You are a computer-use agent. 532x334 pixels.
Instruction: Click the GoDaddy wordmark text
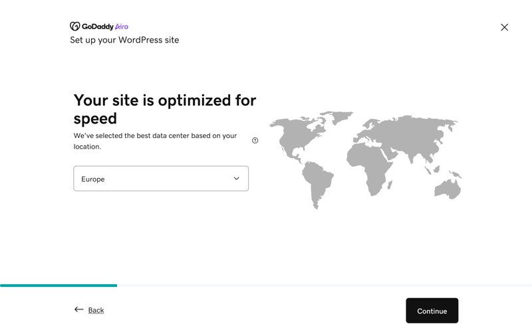tap(98, 27)
